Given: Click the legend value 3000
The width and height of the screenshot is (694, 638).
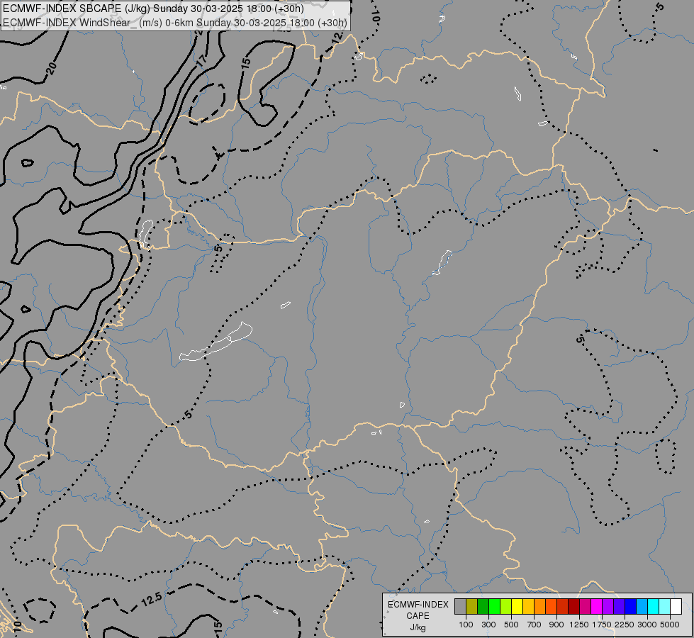Looking at the screenshot, I should pos(647,625).
